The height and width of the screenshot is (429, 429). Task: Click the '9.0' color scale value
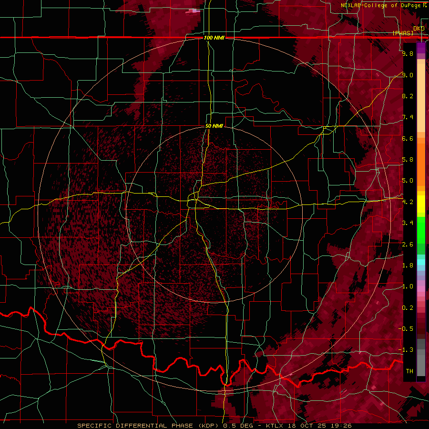pos(408,75)
